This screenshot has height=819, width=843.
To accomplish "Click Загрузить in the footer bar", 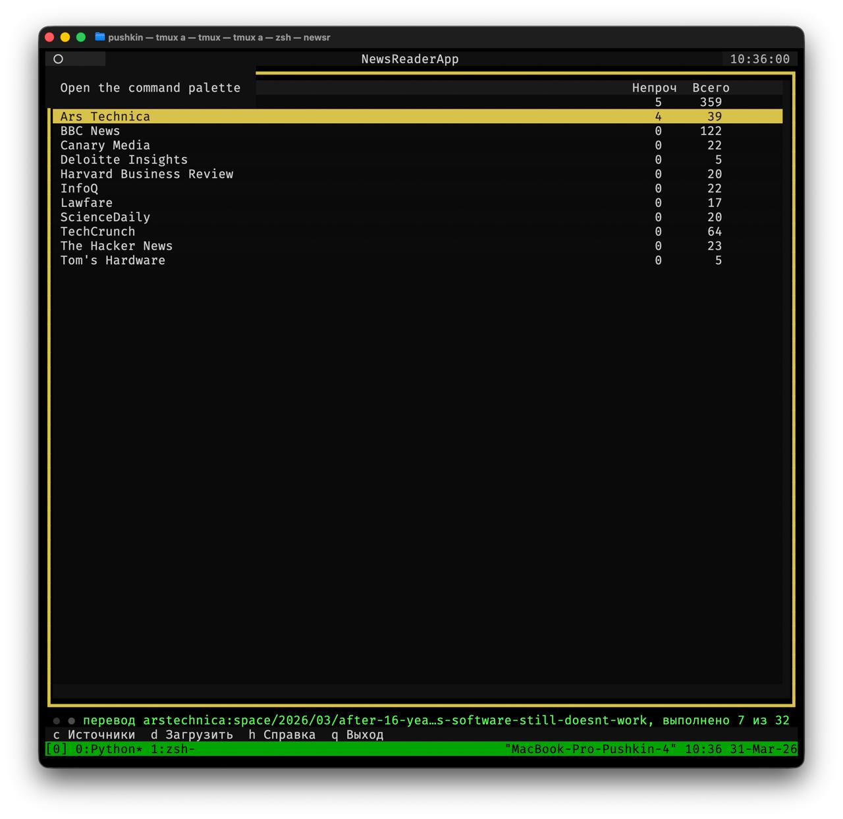I will 192,735.
